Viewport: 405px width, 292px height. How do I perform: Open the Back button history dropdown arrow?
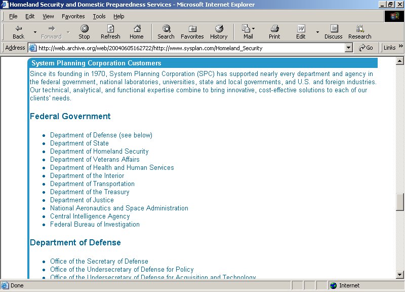pyautogui.click(x=35, y=31)
